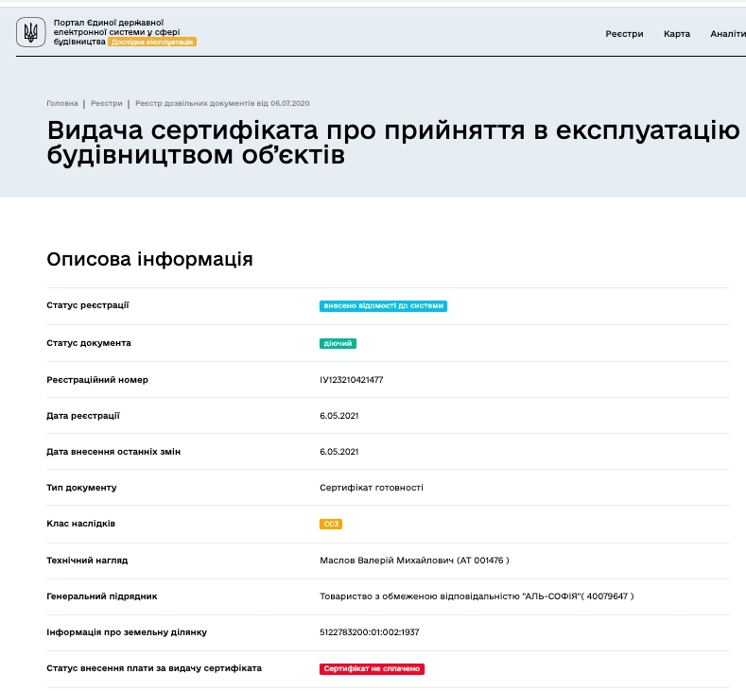The width and height of the screenshot is (746, 691).
Task: Select the 'Дата внесення останніх змін' date value
Action: point(339,452)
